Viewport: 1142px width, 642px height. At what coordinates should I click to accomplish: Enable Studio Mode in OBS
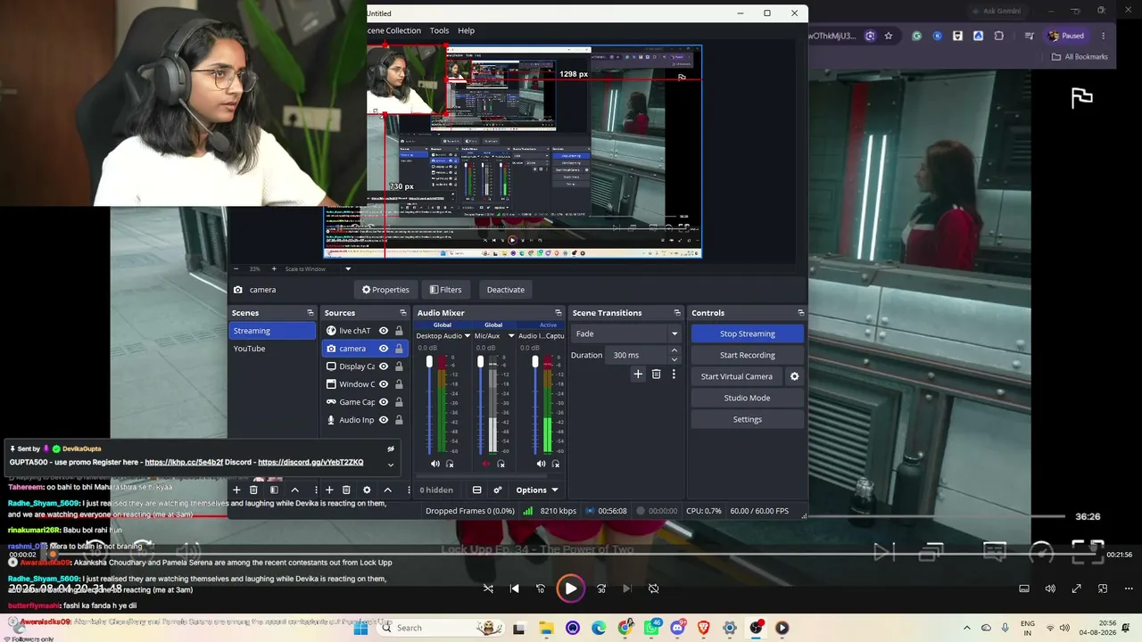tap(748, 398)
